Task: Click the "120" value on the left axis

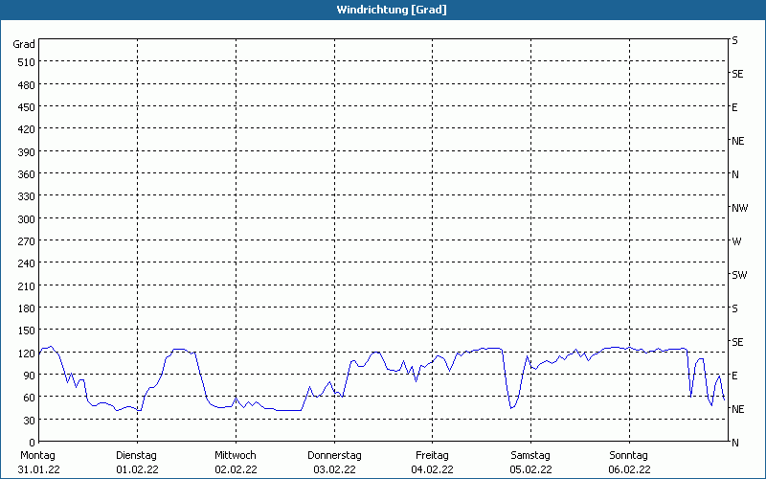Action: point(27,354)
